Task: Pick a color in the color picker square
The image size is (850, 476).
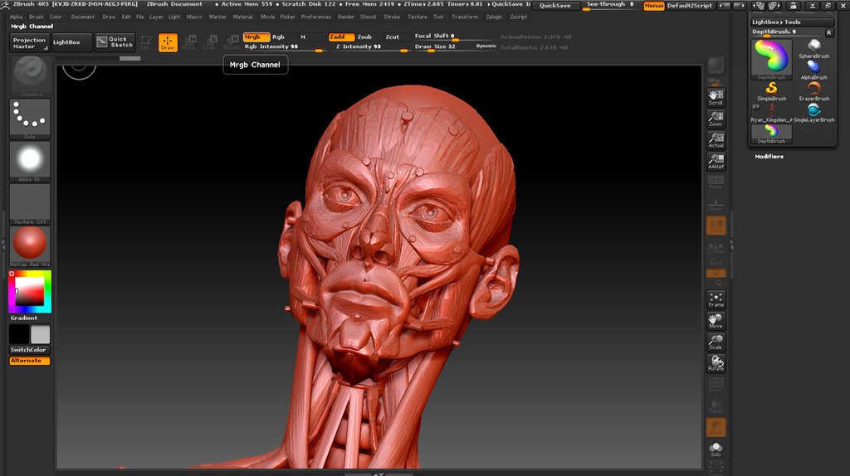Action: (29, 291)
